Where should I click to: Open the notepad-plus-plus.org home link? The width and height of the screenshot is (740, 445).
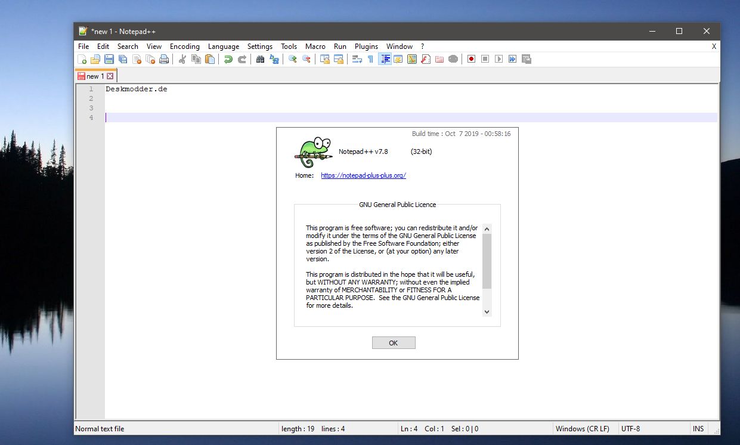[x=363, y=175]
